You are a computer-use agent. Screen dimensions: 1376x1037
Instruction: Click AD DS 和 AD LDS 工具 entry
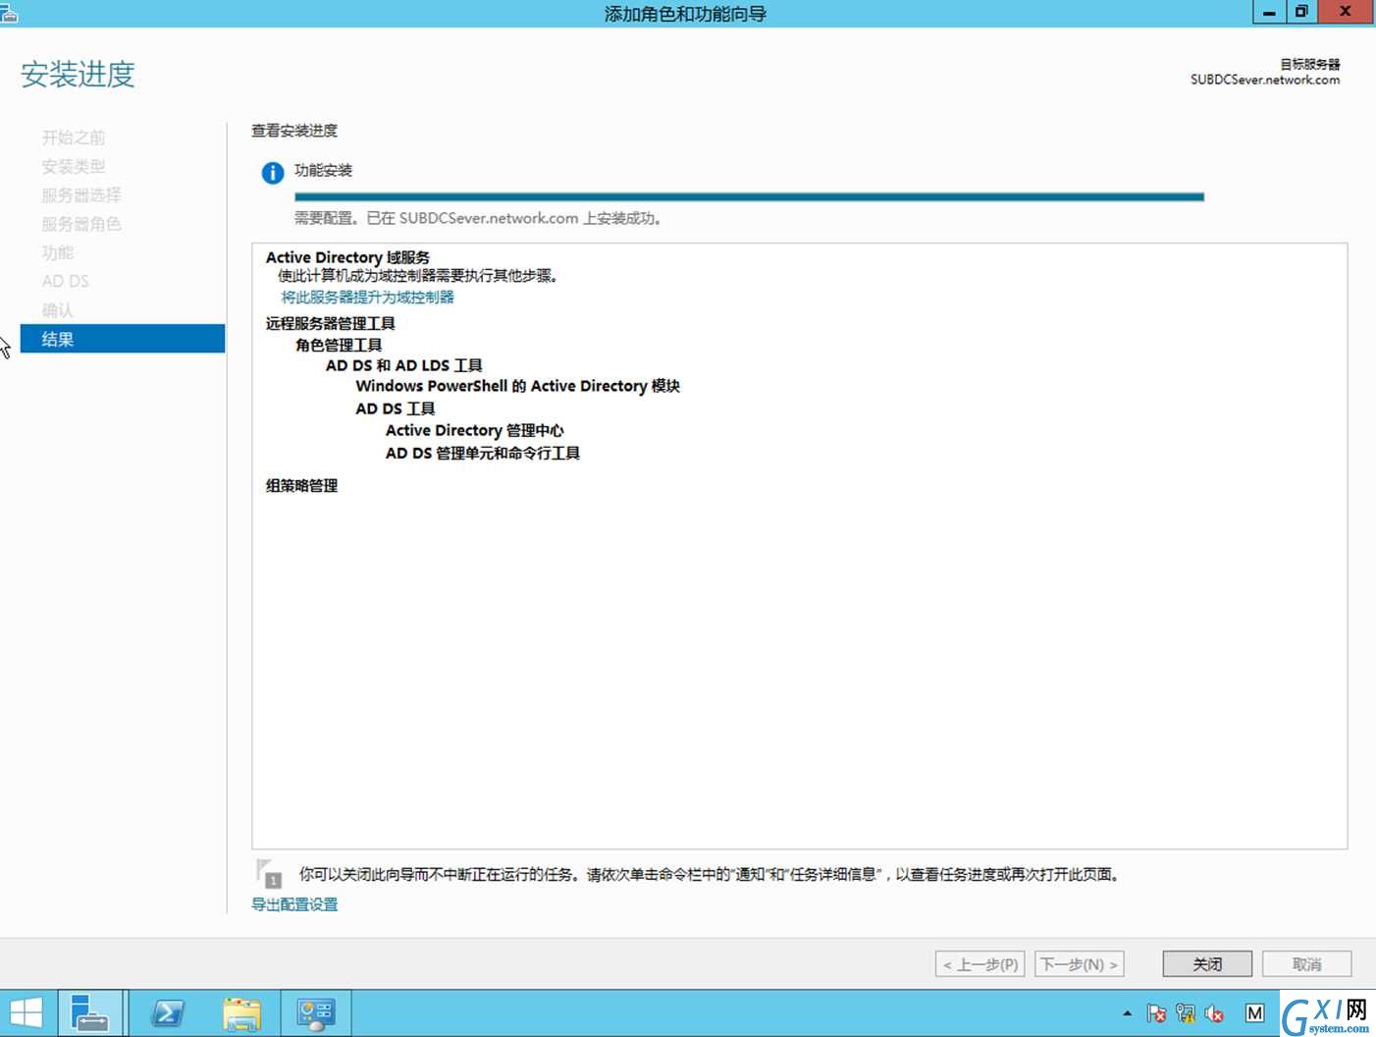click(404, 365)
